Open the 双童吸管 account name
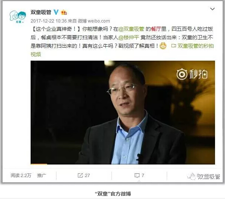 (41, 12)
